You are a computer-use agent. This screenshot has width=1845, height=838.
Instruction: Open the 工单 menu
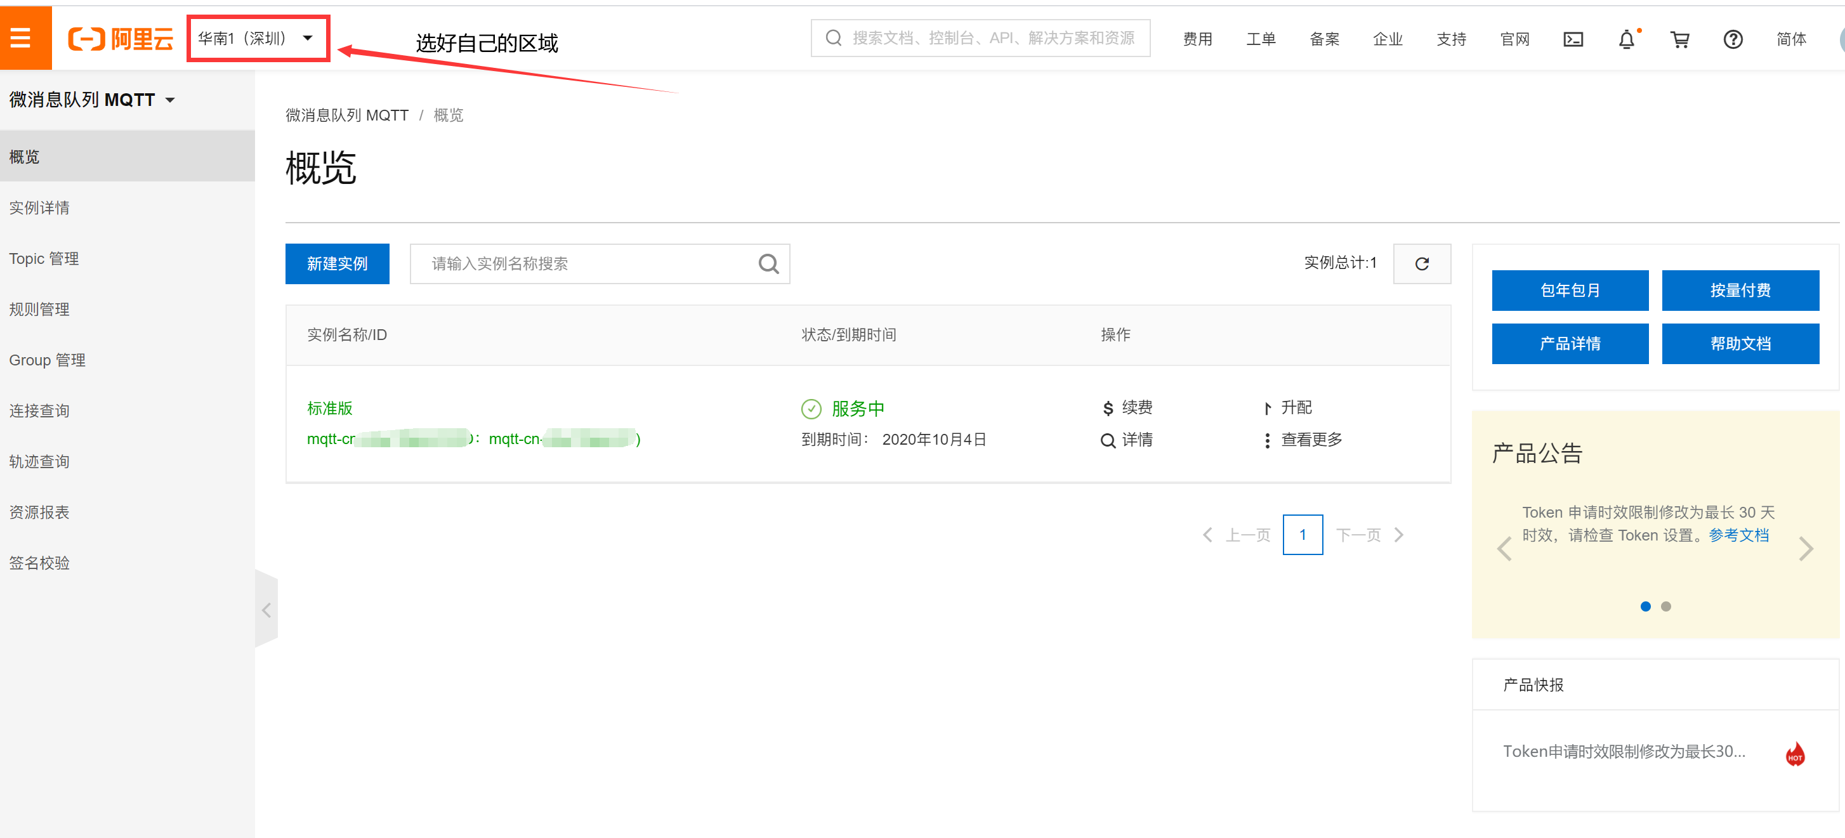coord(1261,39)
